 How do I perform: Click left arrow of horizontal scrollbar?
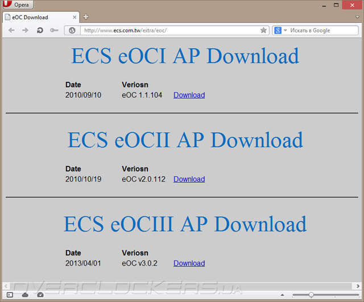coord(6,286)
